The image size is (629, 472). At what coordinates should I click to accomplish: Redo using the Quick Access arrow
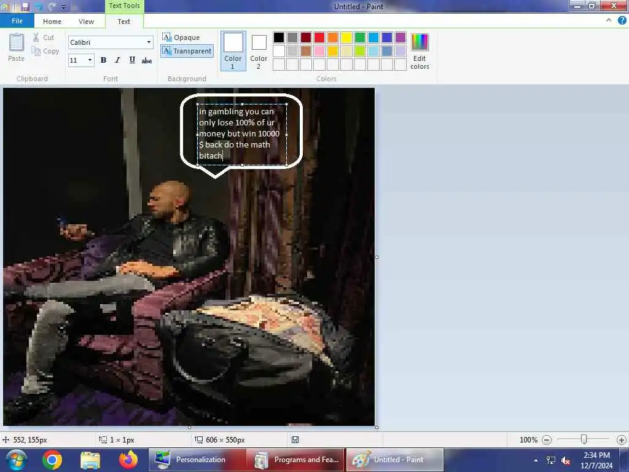(52, 6)
